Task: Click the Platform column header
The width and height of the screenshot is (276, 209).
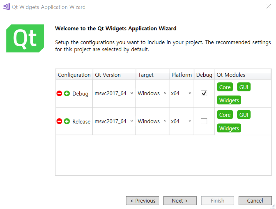Action: pos(182,75)
